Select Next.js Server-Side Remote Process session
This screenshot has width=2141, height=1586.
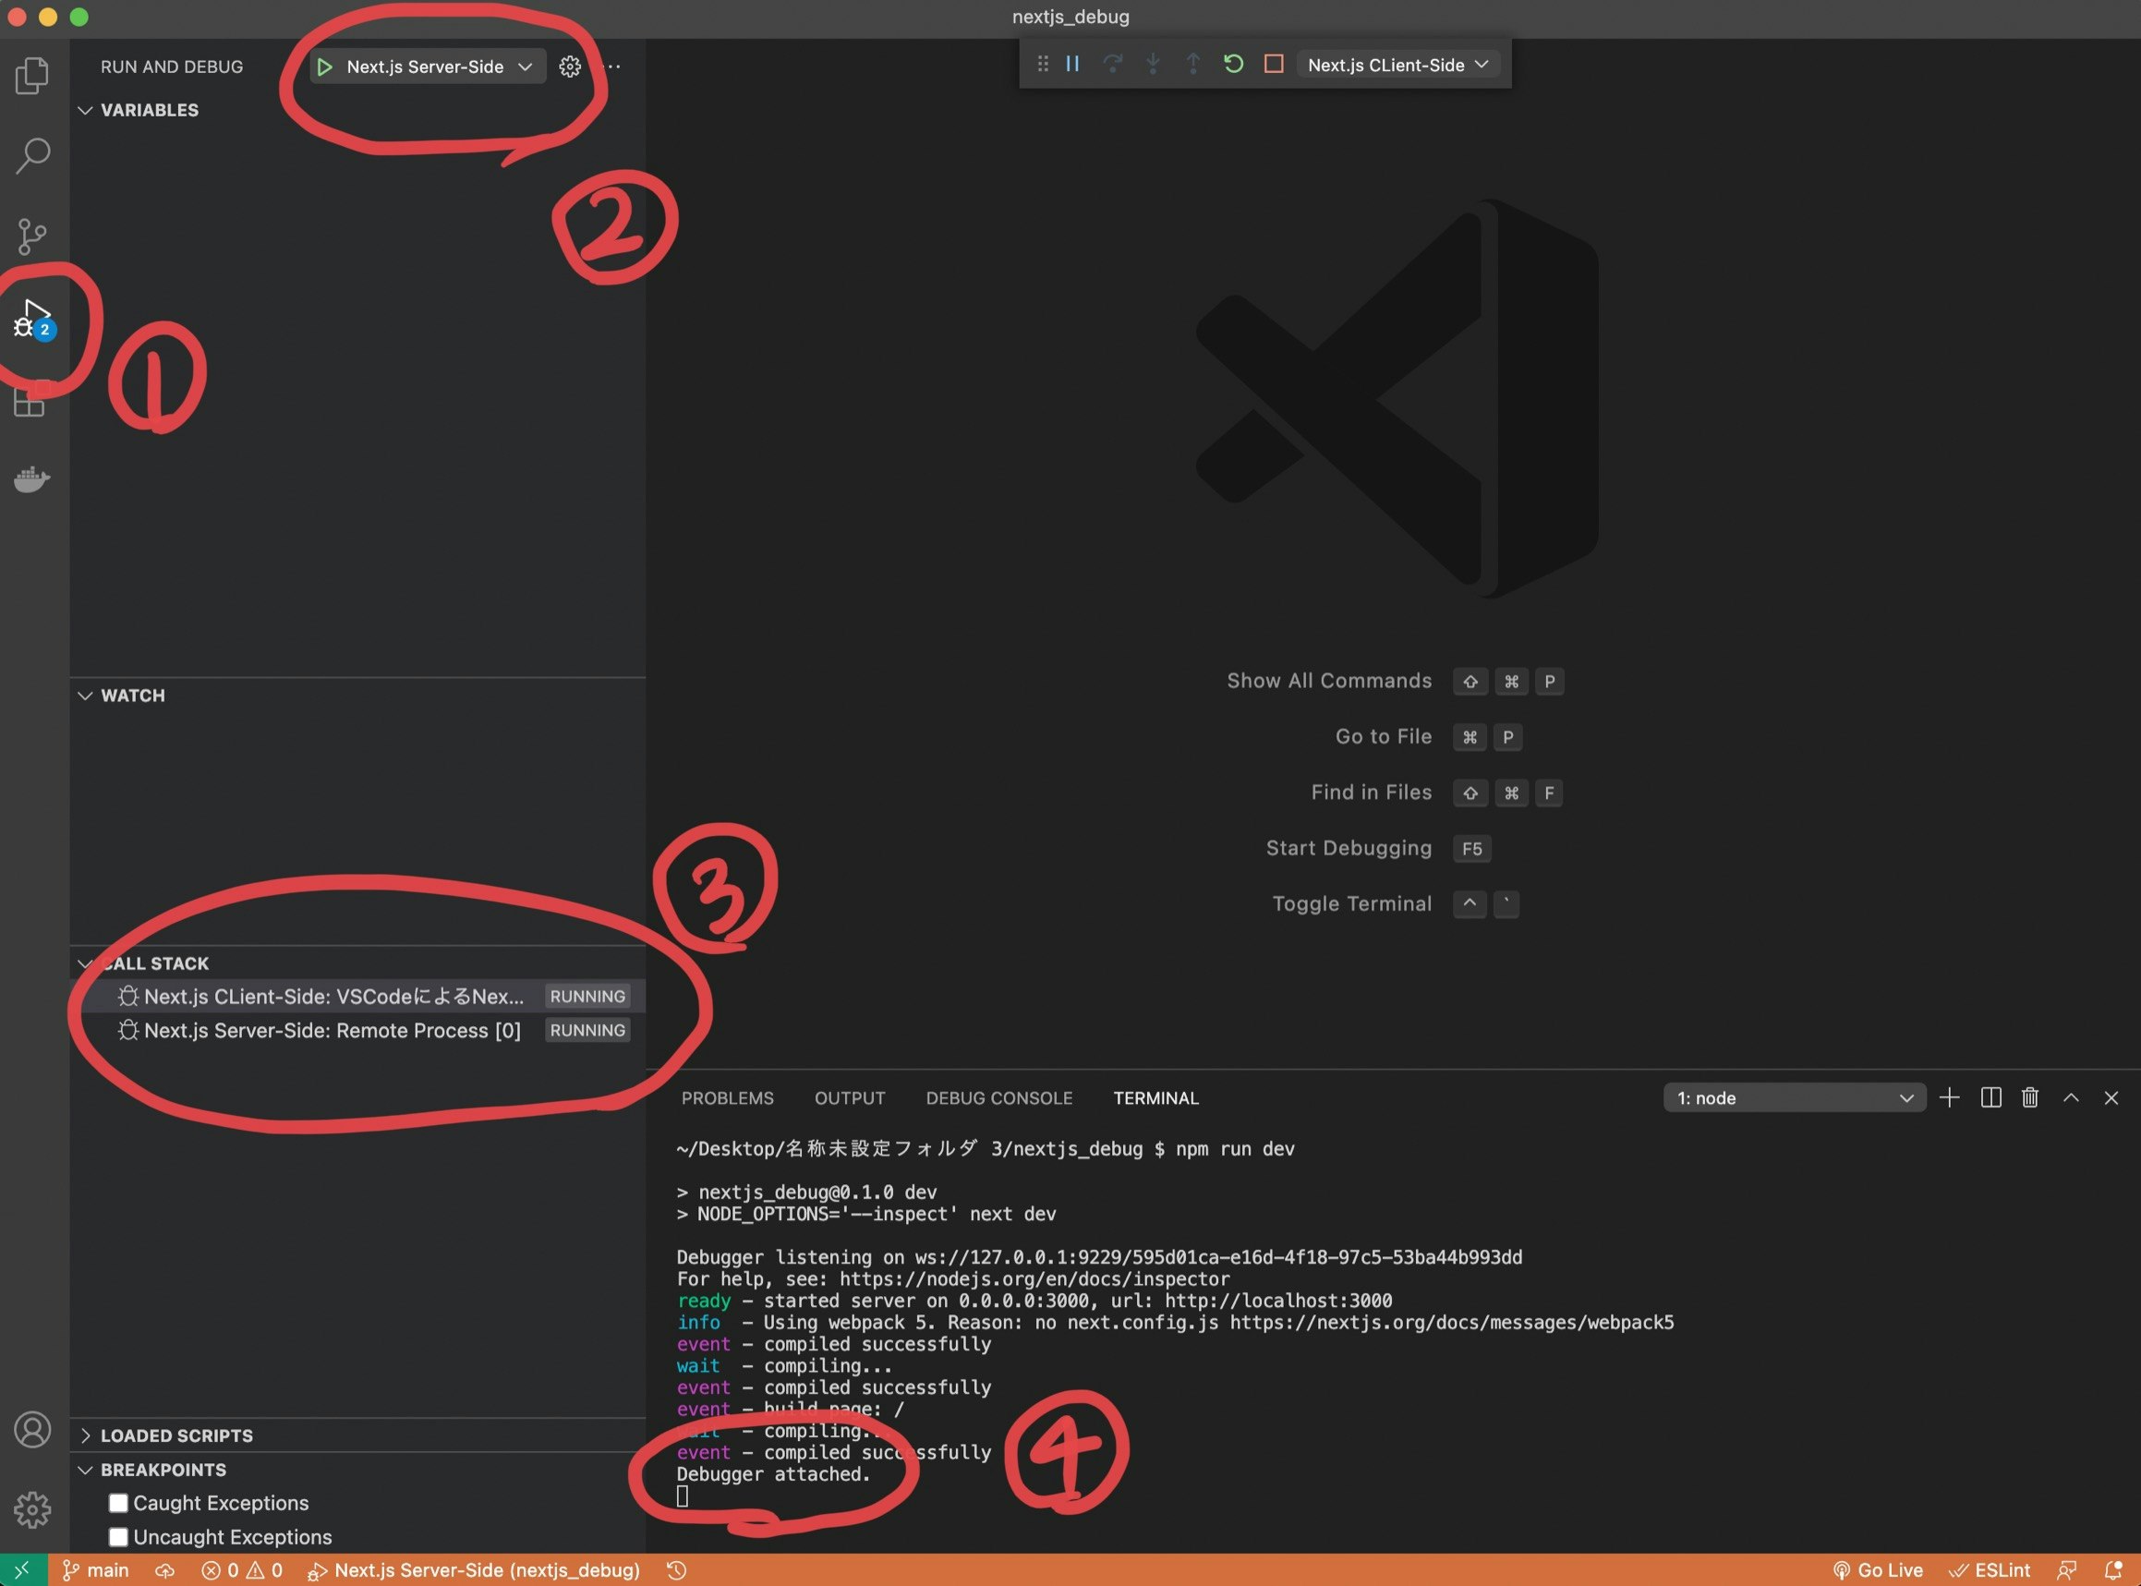click(332, 1030)
